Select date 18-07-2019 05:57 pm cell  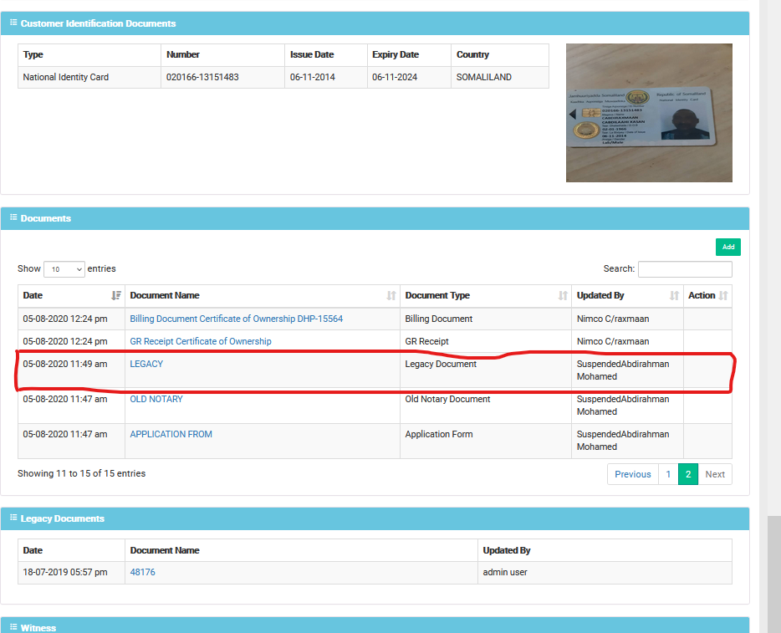click(71, 572)
